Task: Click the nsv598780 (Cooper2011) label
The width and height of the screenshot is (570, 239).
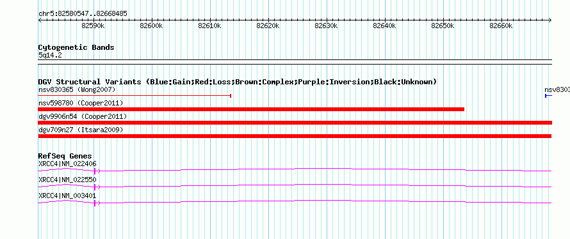Action: (81, 104)
